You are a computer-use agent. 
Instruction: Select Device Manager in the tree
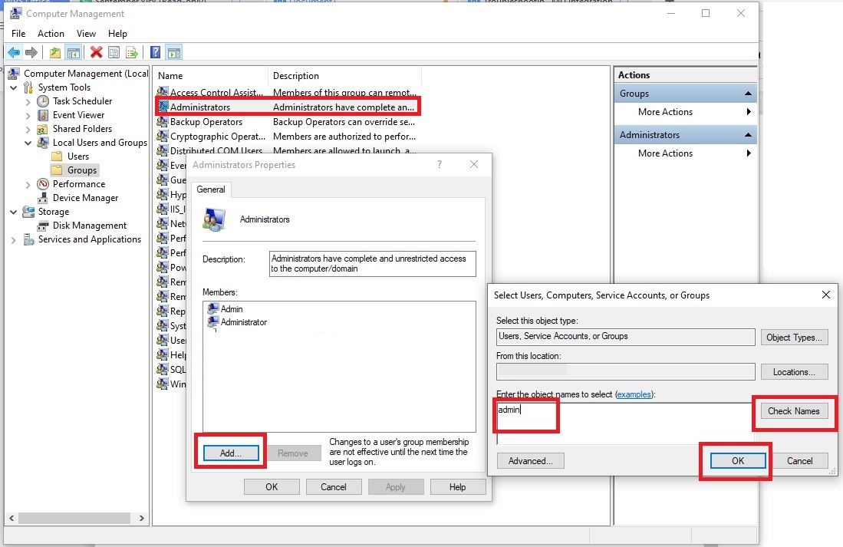click(85, 198)
